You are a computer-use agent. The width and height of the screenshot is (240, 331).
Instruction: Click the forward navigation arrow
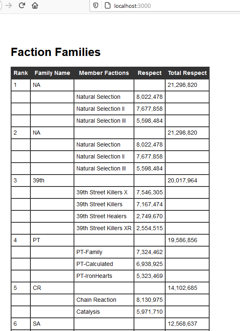(9, 5)
